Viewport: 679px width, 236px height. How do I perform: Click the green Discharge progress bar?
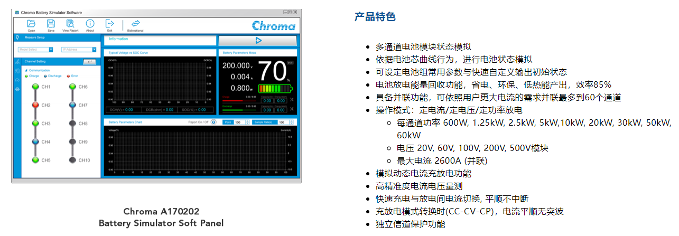coord(239,109)
